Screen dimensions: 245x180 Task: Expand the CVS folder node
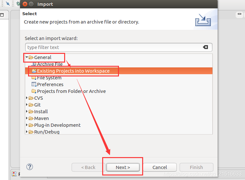pos(27,98)
